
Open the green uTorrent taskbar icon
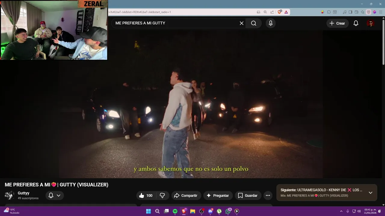219,211
